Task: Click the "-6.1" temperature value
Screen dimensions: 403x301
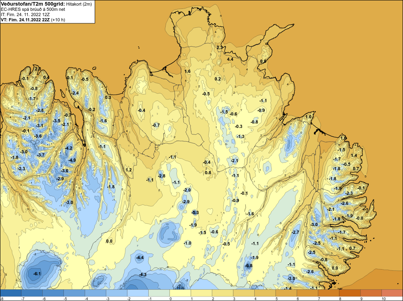Action: (x=37, y=274)
